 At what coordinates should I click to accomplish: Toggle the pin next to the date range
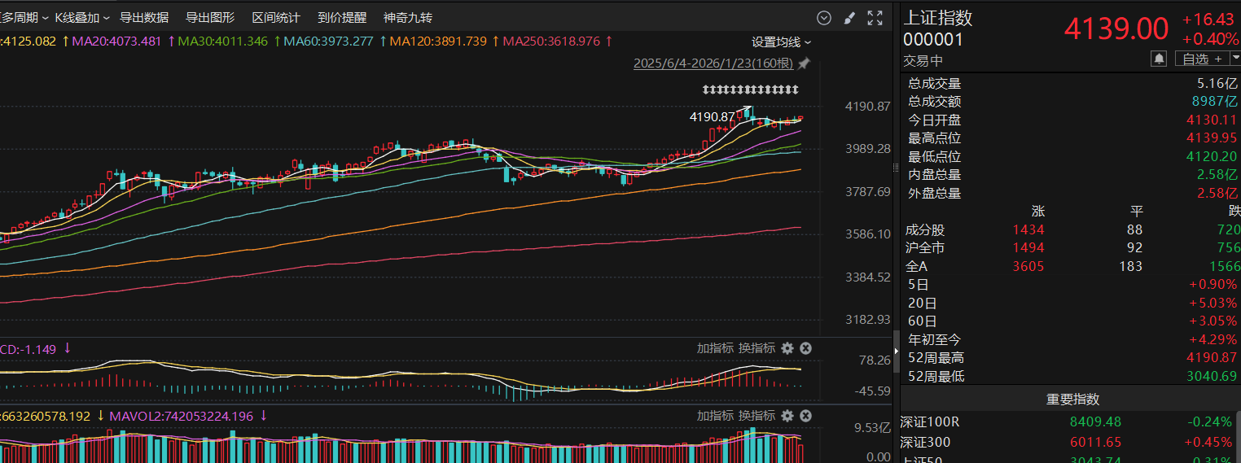click(x=804, y=63)
